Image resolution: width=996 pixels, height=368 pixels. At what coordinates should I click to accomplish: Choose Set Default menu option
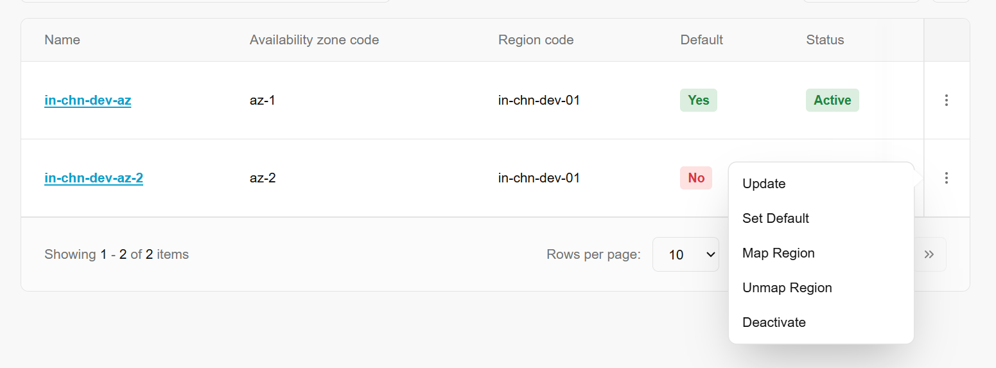[x=775, y=218]
